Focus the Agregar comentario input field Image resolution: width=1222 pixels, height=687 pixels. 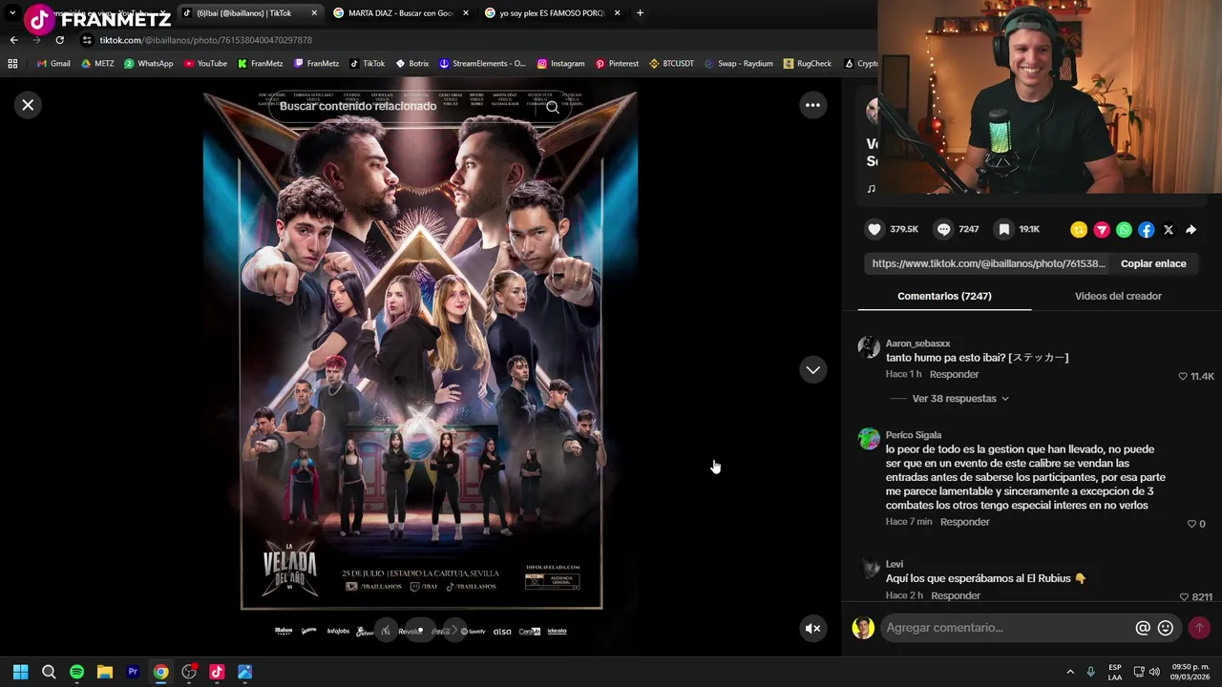pyautogui.click(x=1006, y=628)
